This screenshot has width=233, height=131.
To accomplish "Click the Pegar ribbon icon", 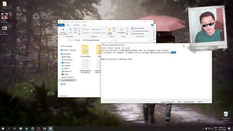I will (x=75, y=29).
